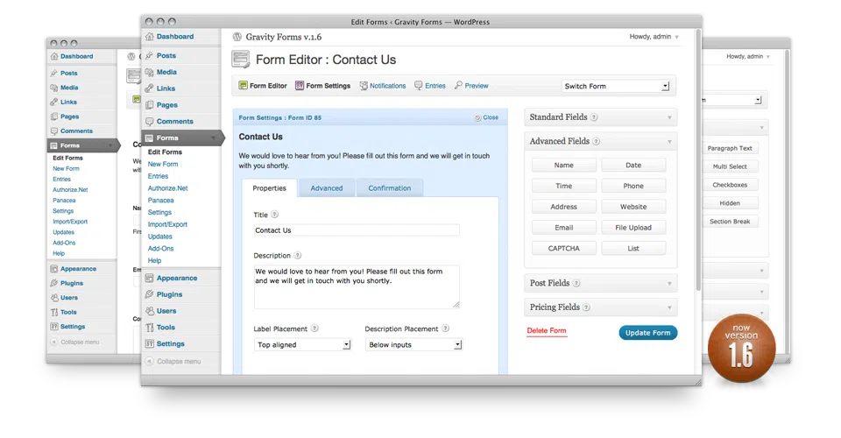The height and width of the screenshot is (438, 841).
Task: Add a Phone field
Action: [633, 186]
